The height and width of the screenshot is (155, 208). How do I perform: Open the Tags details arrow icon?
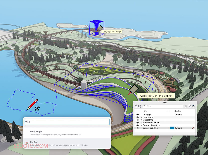click(x=194, y=106)
